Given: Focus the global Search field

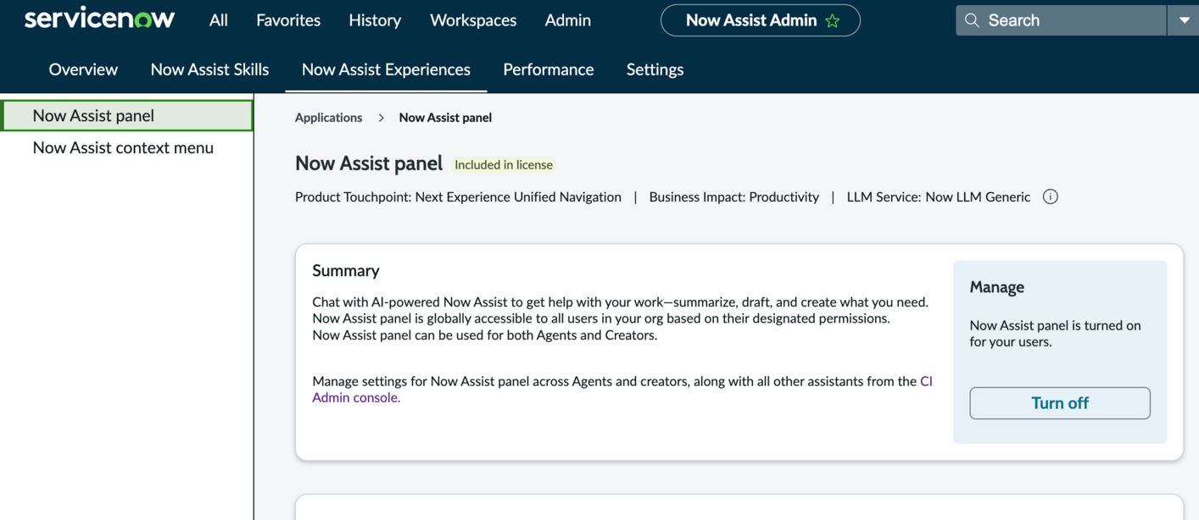Looking at the screenshot, I should click(x=1062, y=20).
